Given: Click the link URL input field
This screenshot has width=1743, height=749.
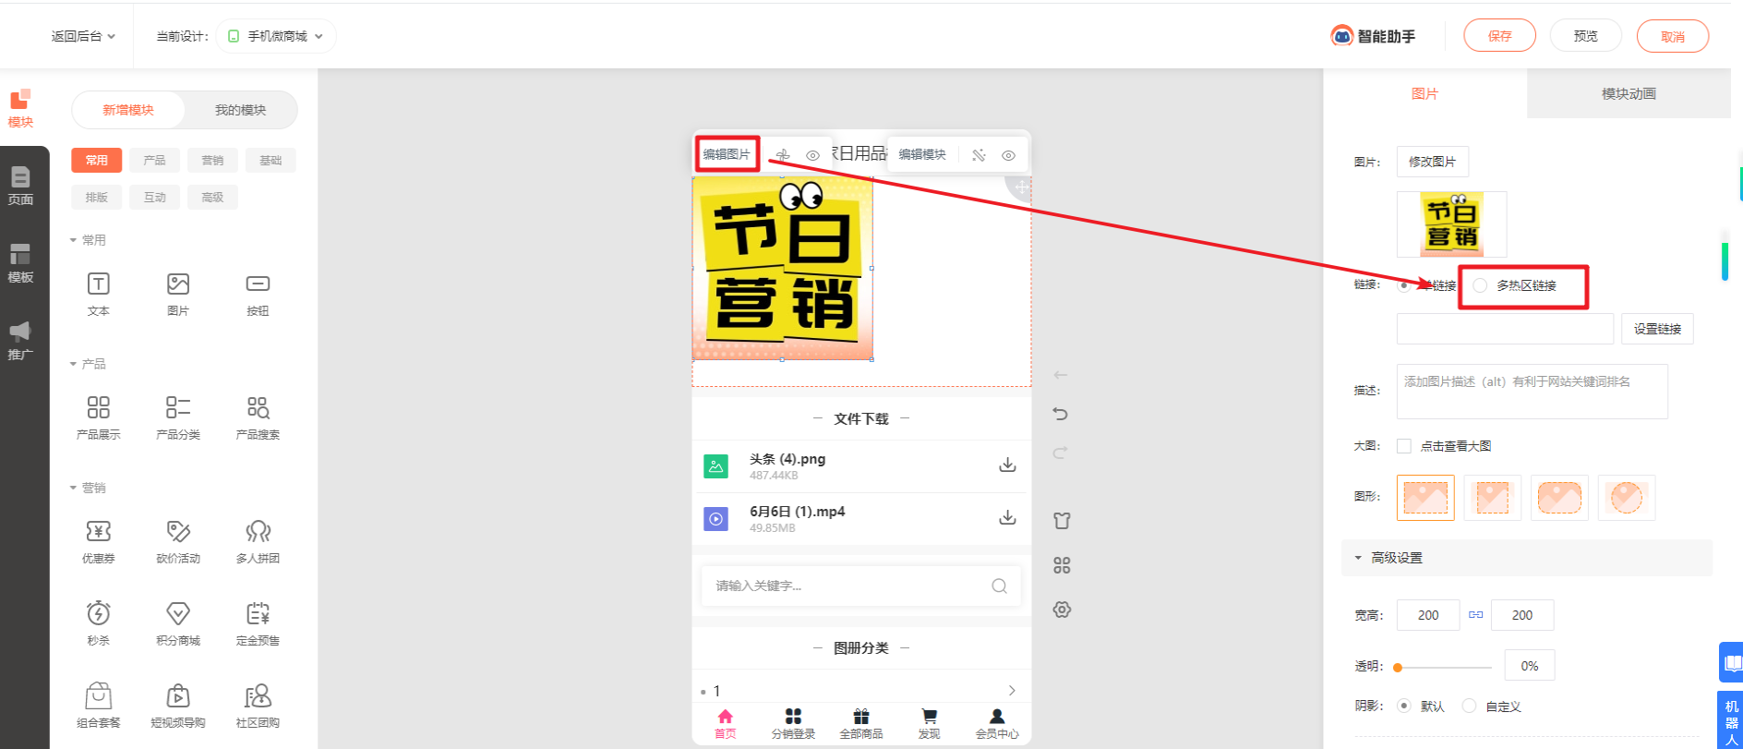Looking at the screenshot, I should pos(1505,329).
